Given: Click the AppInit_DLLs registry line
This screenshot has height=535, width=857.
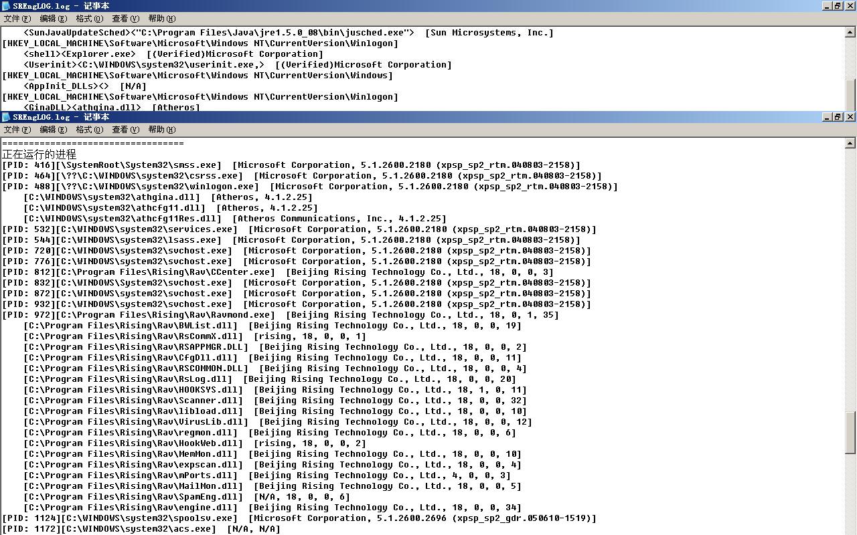Looking at the screenshot, I should 85,86.
